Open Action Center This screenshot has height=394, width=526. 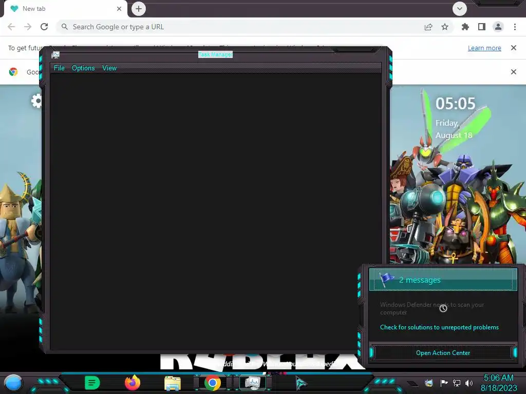(x=443, y=353)
